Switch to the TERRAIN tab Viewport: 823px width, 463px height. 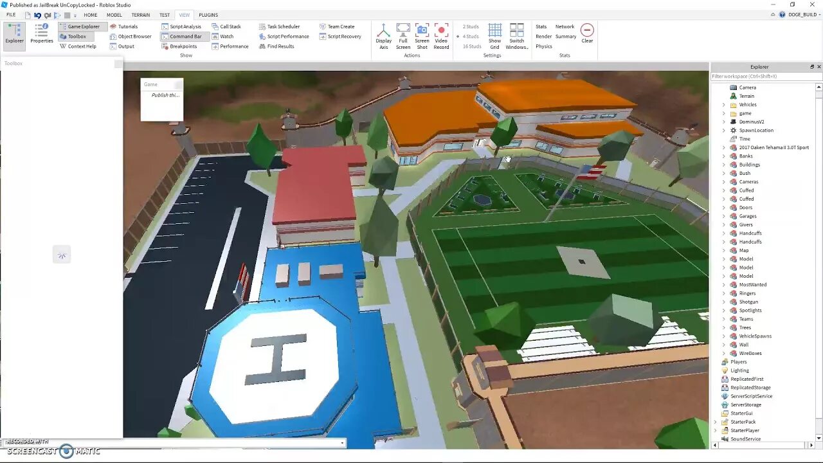pos(141,15)
